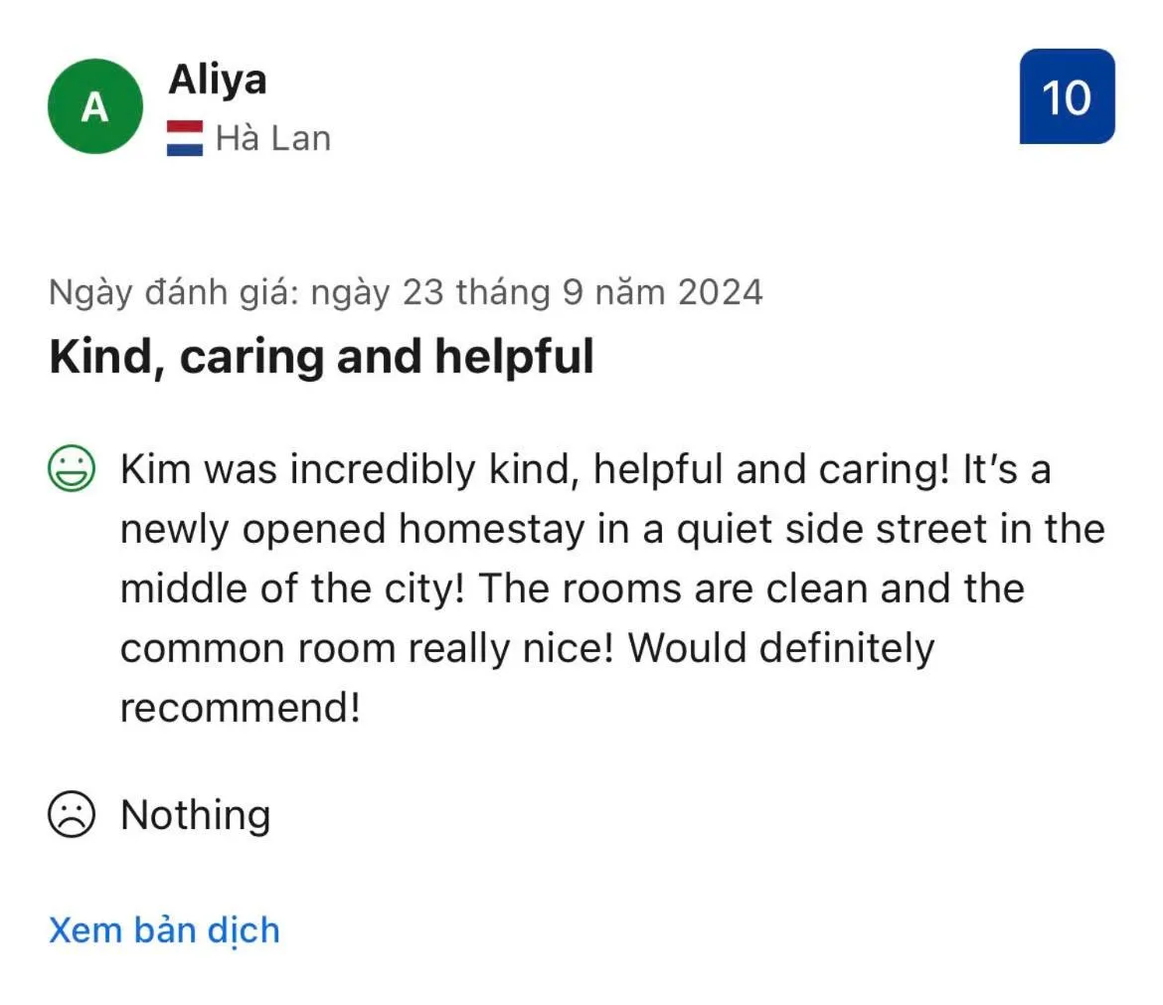The width and height of the screenshot is (1163, 1005).
Task: Click the year "2024" in the date
Action: click(720, 292)
